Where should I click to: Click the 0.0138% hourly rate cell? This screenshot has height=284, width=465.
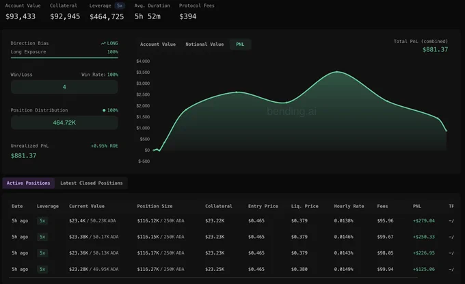pos(343,221)
